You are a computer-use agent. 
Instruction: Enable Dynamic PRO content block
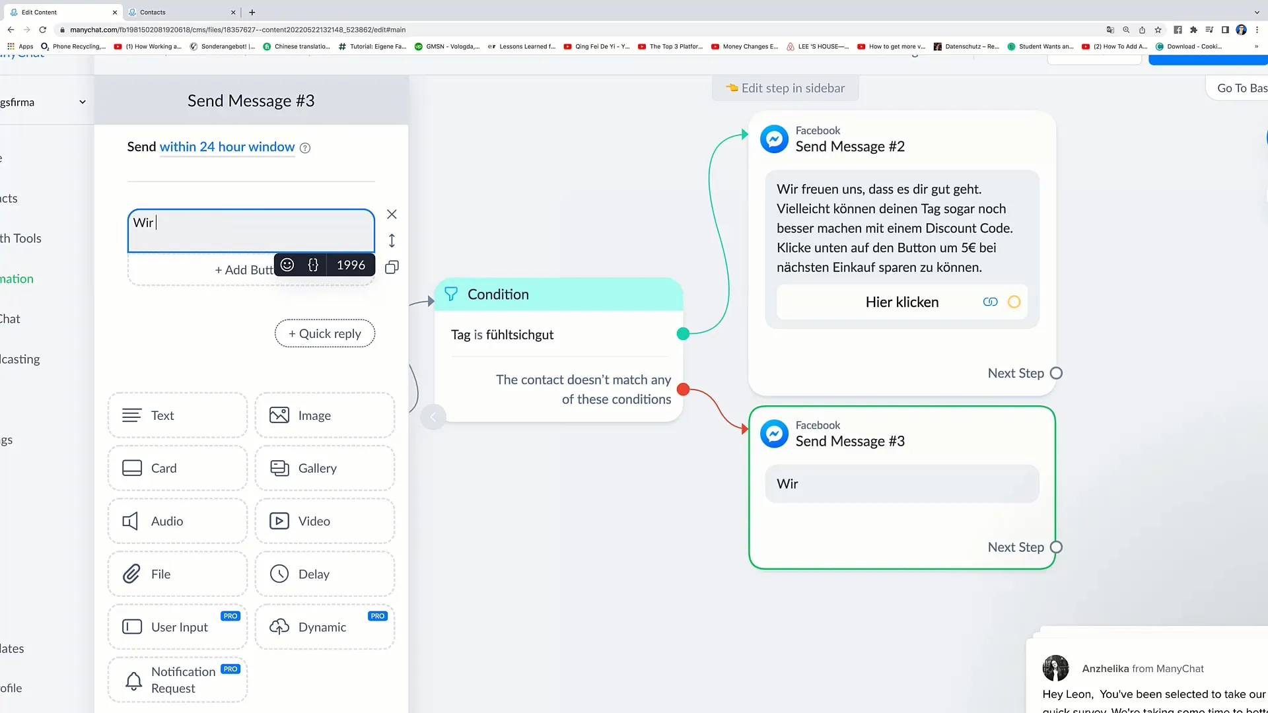(x=326, y=626)
